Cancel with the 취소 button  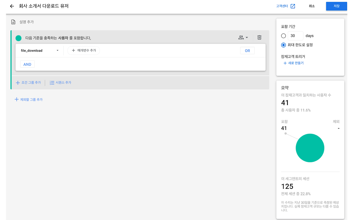312,6
